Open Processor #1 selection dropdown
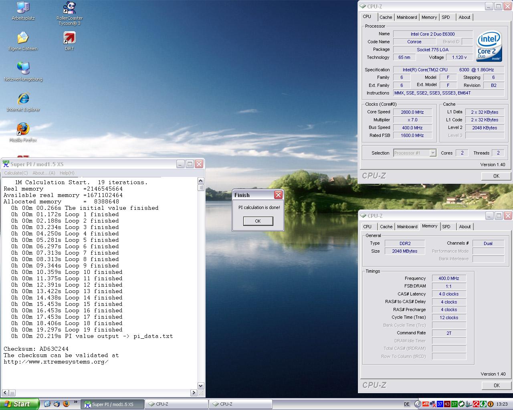Image resolution: width=513 pixels, height=410 pixels. click(414, 153)
